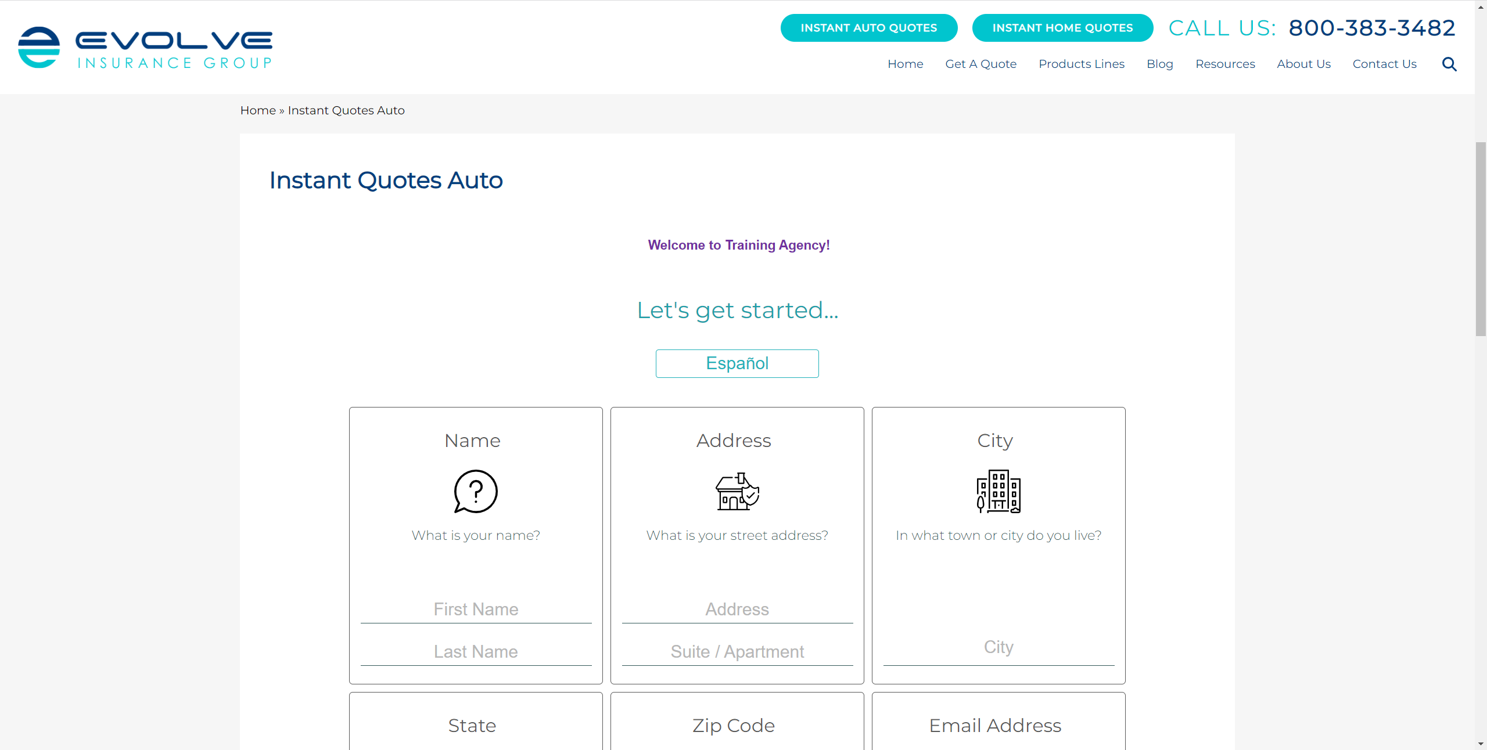Open the Blog menu item
1487x750 pixels.
click(1159, 64)
